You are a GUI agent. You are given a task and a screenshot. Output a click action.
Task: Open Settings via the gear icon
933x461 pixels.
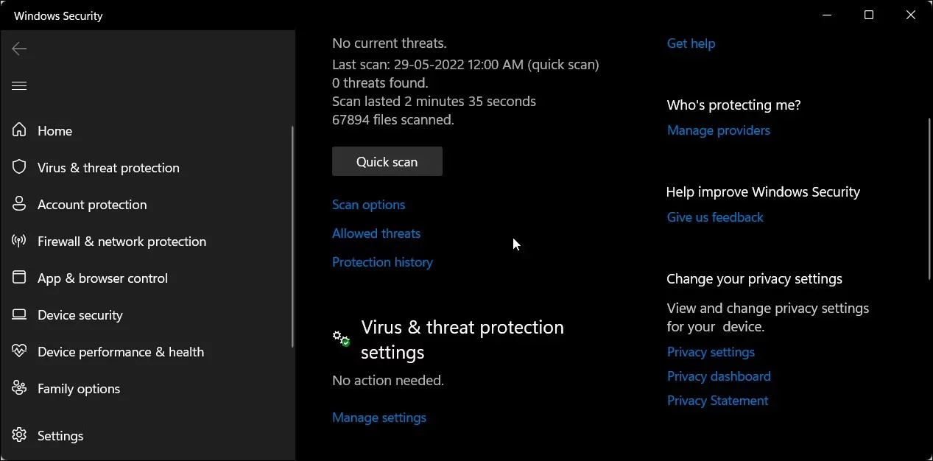[19, 435]
